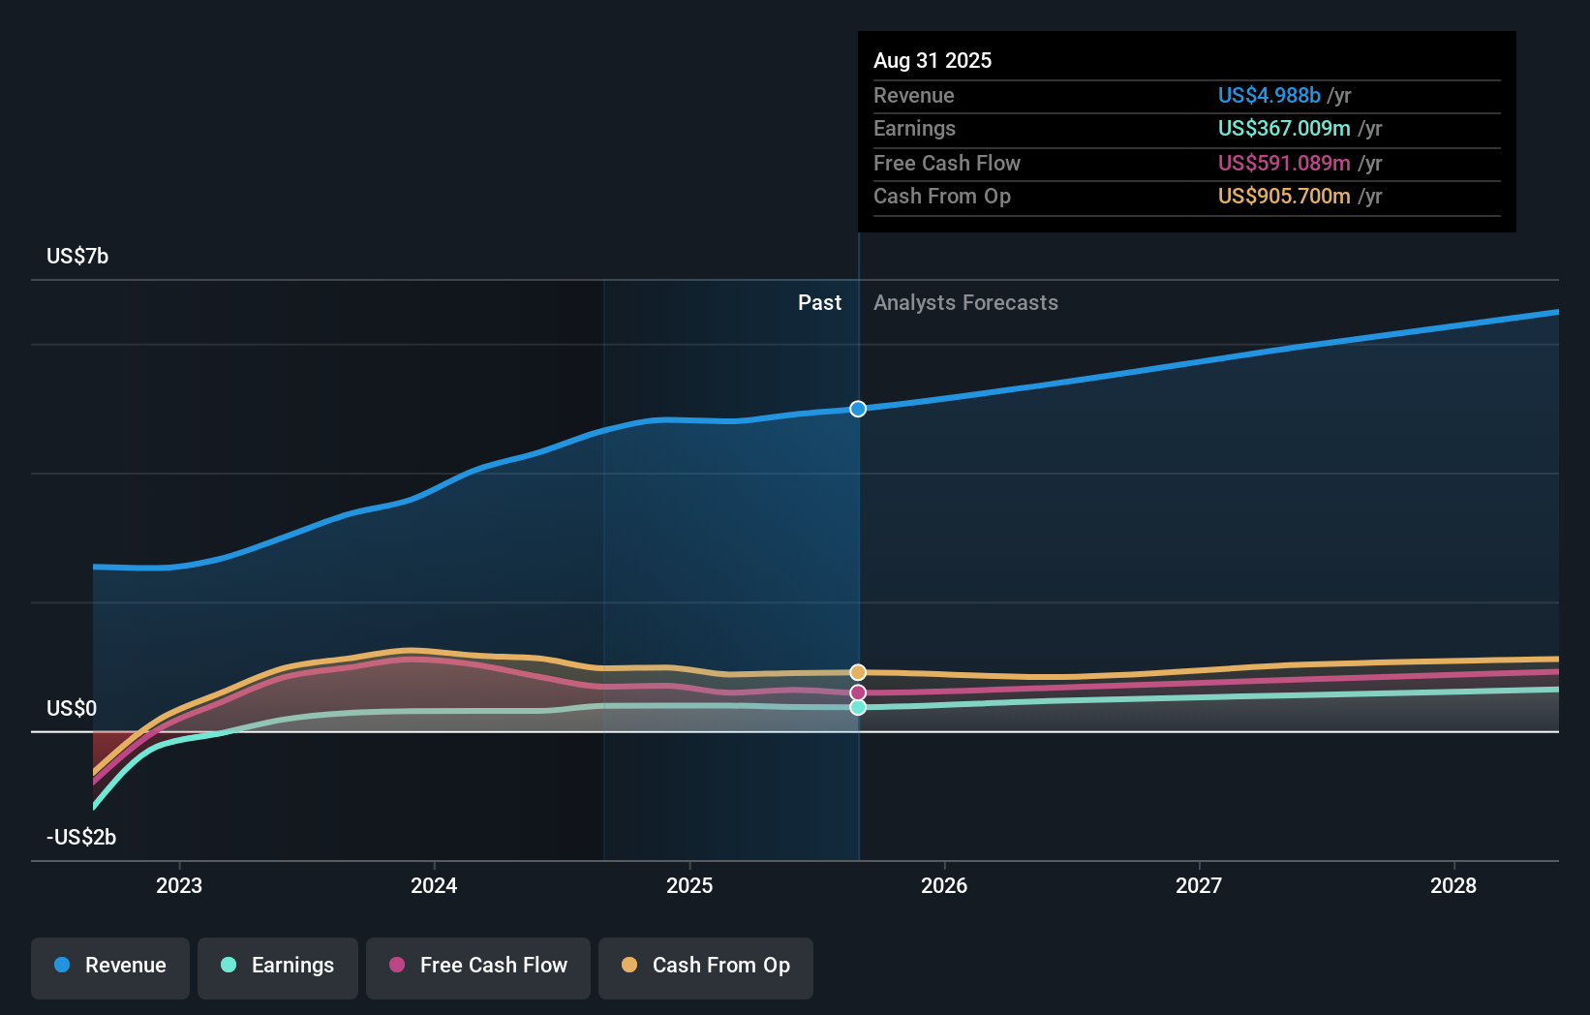1590x1015 pixels.
Task: Toggle the Cash From Op series visibility
Action: [x=706, y=968]
